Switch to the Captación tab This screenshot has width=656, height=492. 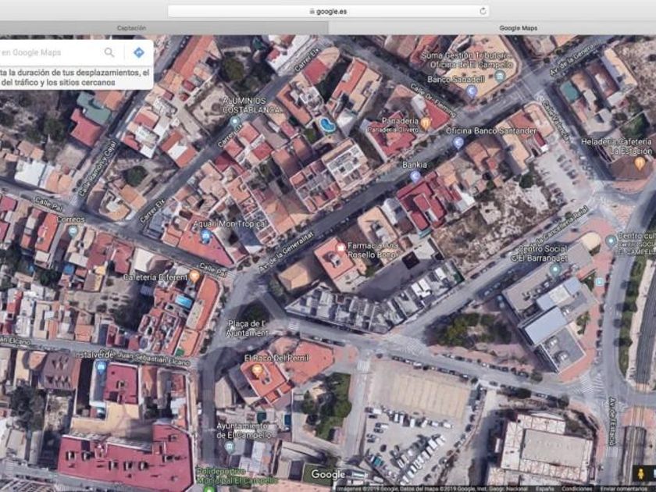[131, 28]
